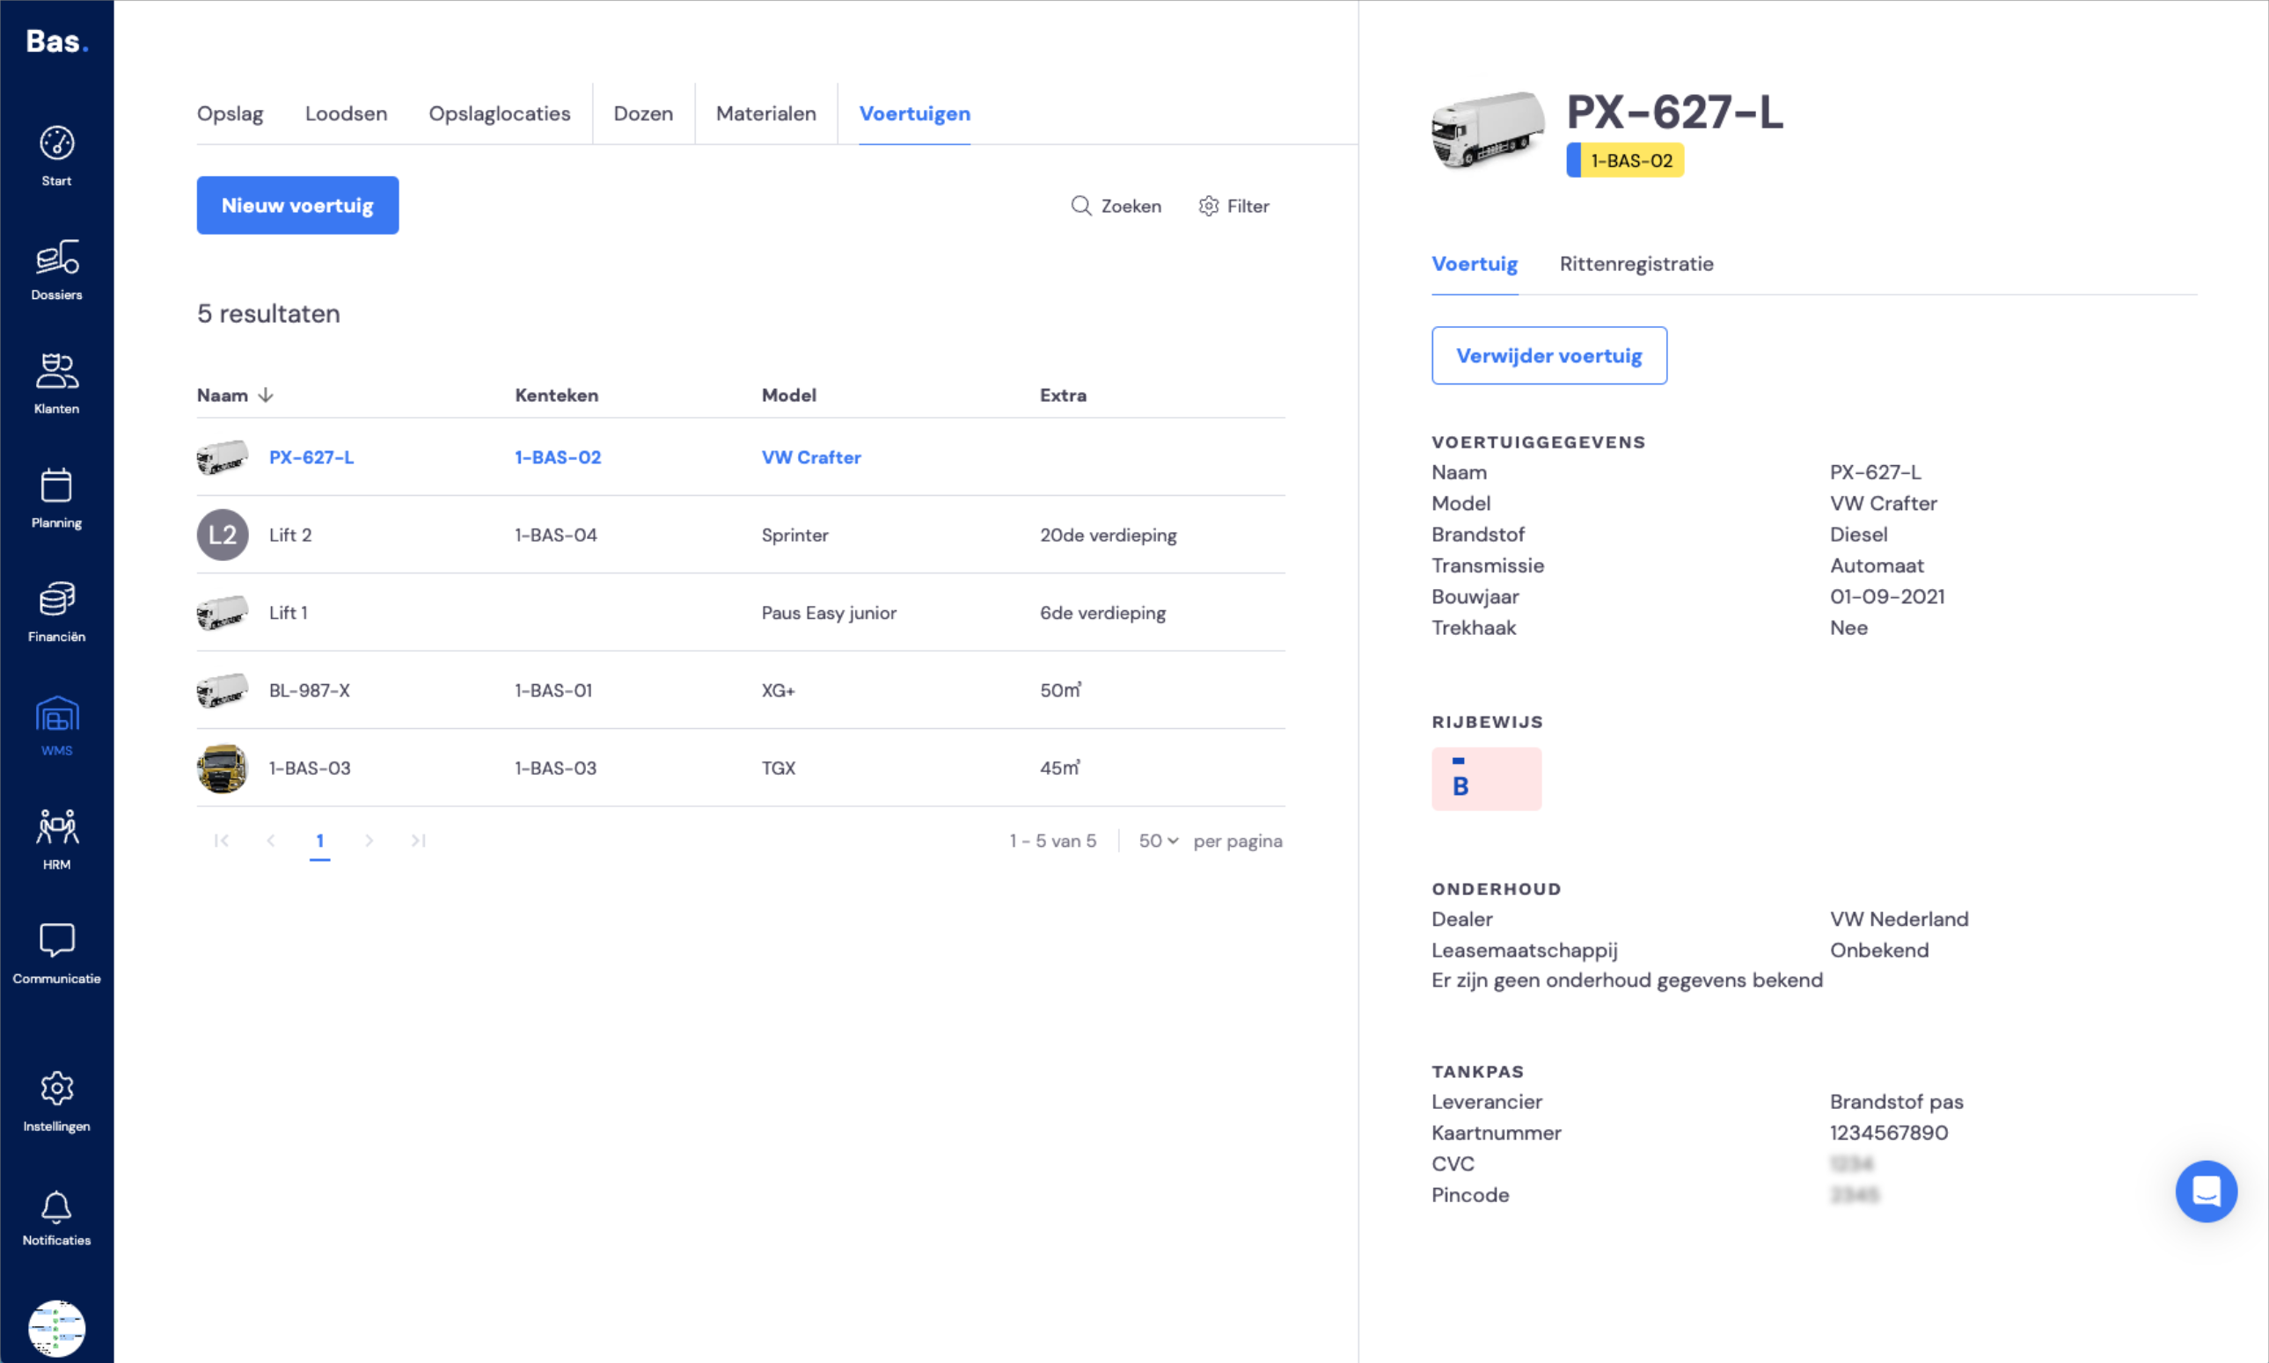This screenshot has height=1363, width=2269.
Task: Click the yellow 1-BAS-02 license plate badge
Action: (1625, 161)
